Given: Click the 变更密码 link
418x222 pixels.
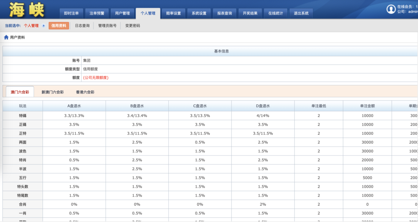Looking at the screenshot, I should [132, 26].
